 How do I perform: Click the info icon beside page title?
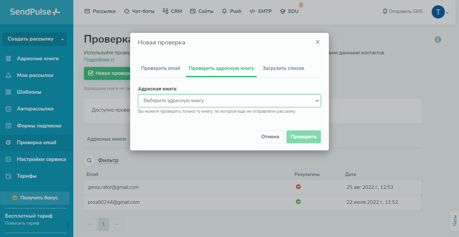438,39
